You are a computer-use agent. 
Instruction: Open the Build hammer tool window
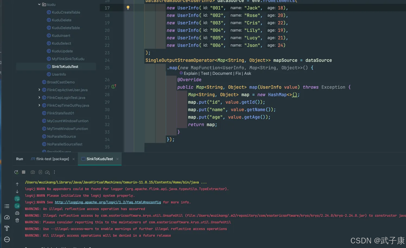pyautogui.click(x=7, y=228)
